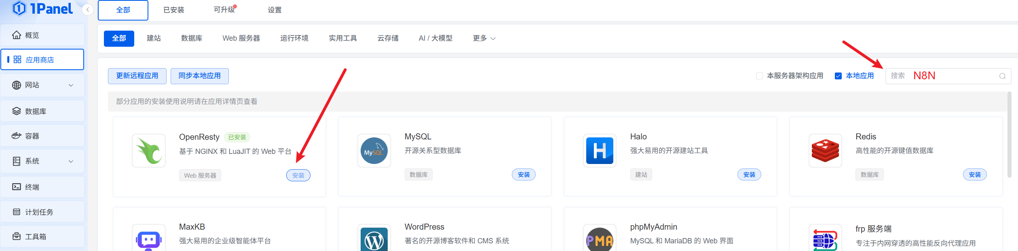Open the Redis app icon
This screenshot has width=1018, height=251.
pos(825,151)
